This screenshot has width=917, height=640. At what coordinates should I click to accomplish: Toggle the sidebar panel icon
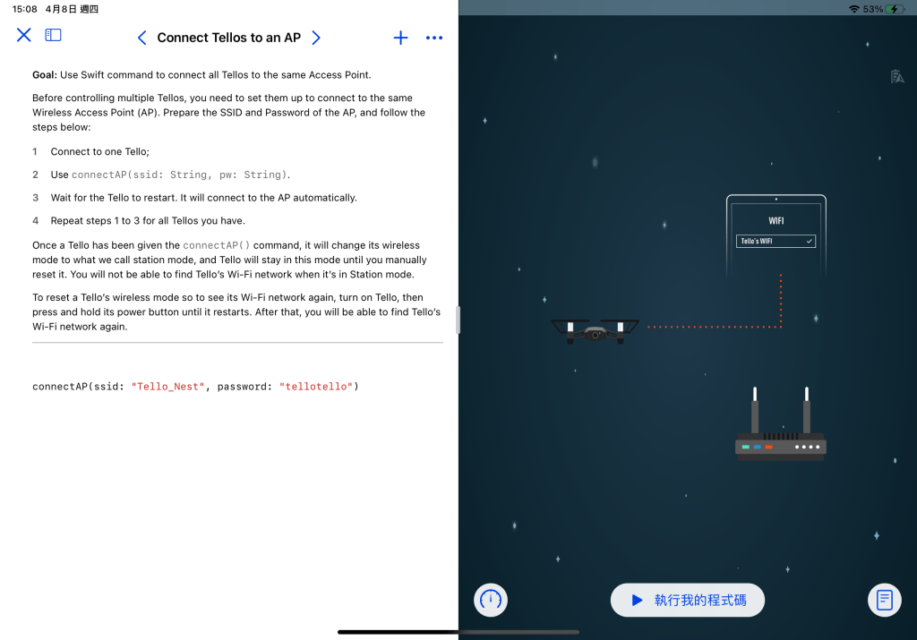54,36
